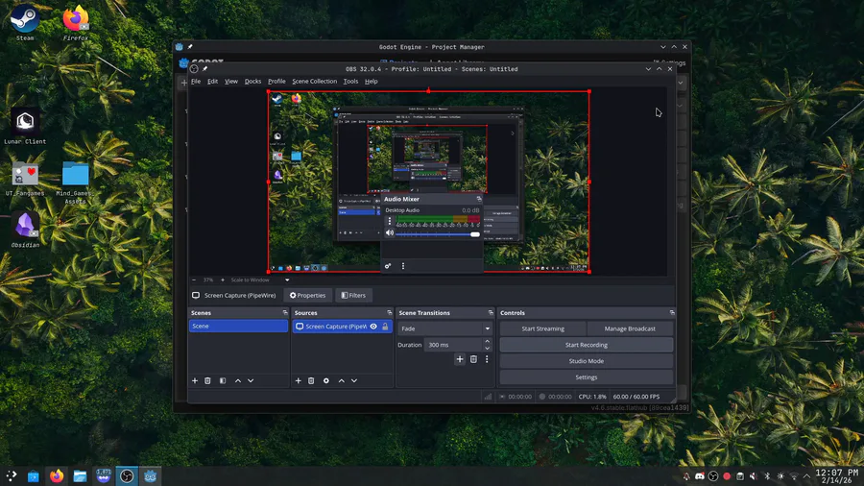Delete selected source with the trash icon
The image size is (864, 486).
[311, 380]
